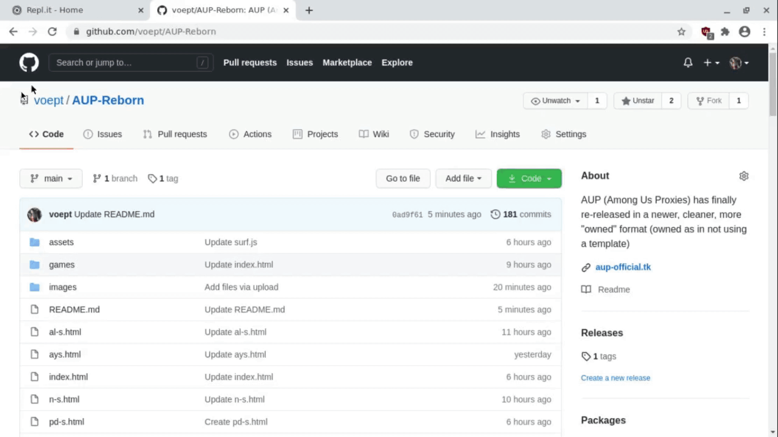Screen dimensions: 778x437
Task: Click the GitHub octocat logo
Action: click(29, 63)
